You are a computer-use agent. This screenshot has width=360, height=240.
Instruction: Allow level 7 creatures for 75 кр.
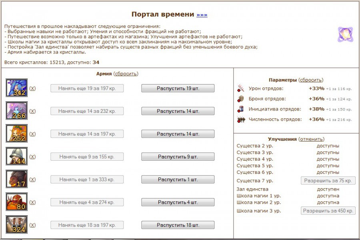coord(328,181)
